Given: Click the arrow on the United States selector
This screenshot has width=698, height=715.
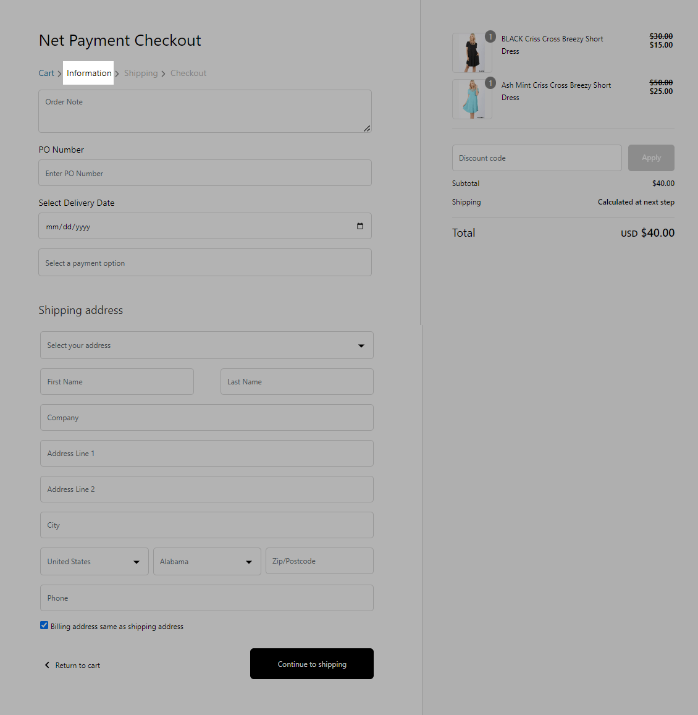Looking at the screenshot, I should [137, 561].
